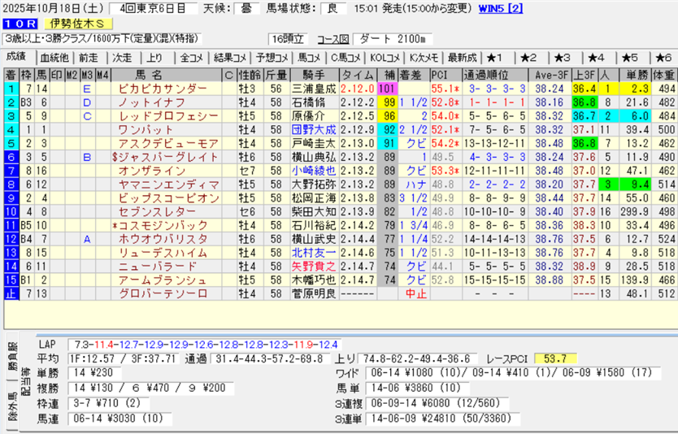This screenshot has width=678, height=434.
Task: Open the 最新成 tab
Action: point(461,57)
